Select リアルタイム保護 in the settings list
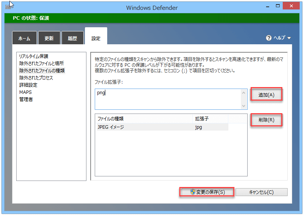Screen dimensions: 305x215 pos(34,56)
